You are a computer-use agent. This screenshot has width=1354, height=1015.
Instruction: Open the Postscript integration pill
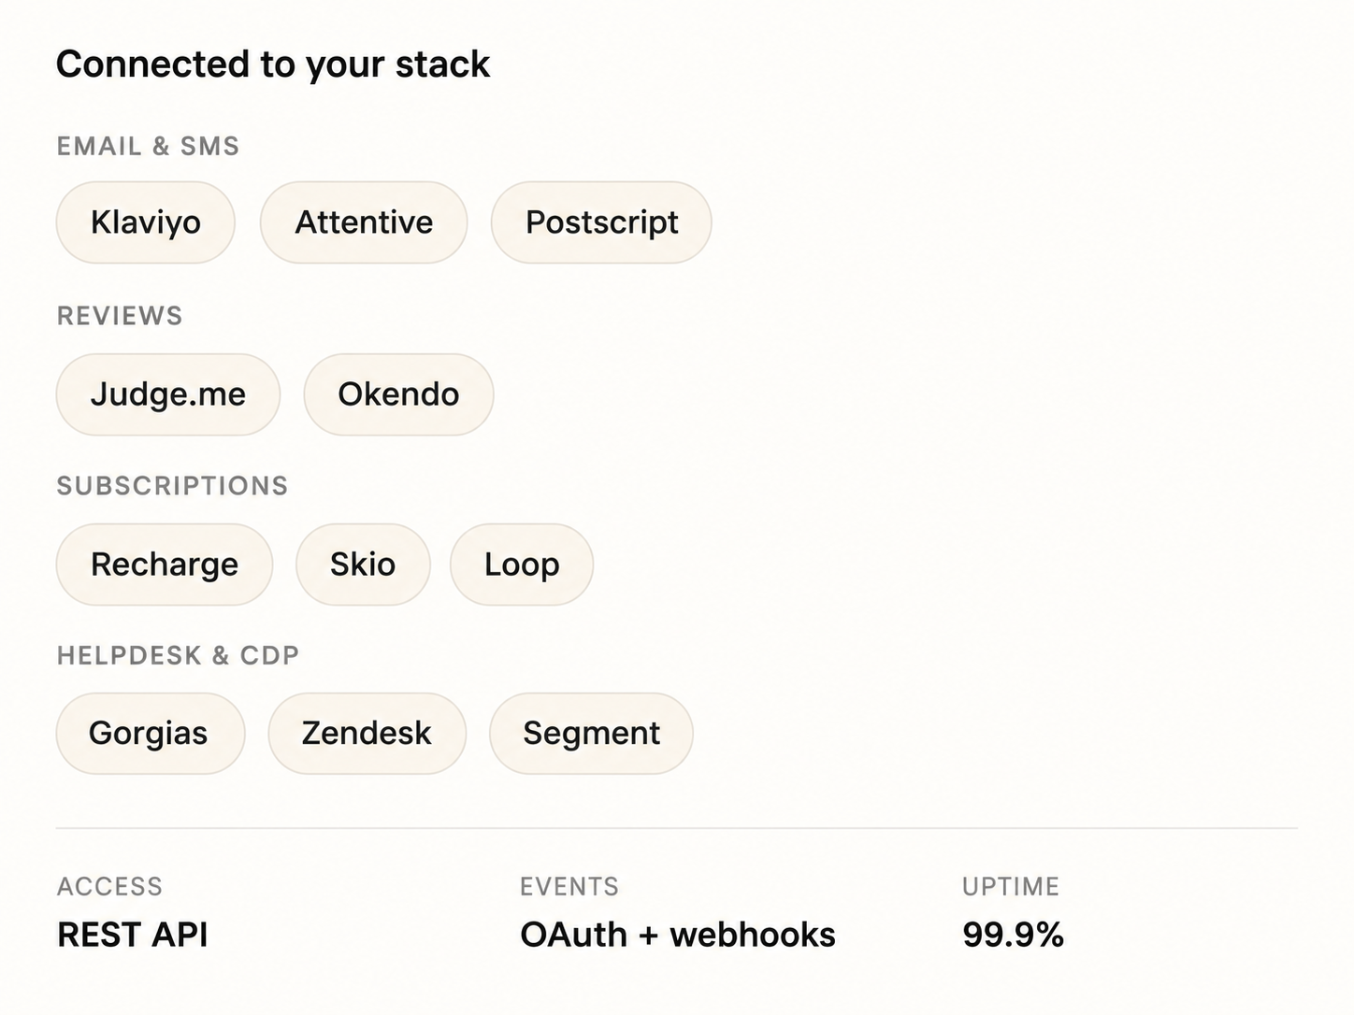tap(601, 222)
